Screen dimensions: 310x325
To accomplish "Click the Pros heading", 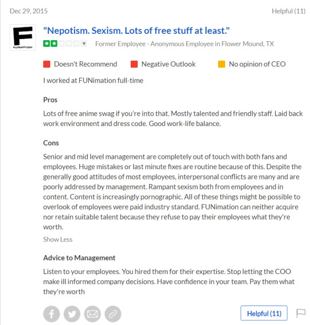I will [51, 100].
